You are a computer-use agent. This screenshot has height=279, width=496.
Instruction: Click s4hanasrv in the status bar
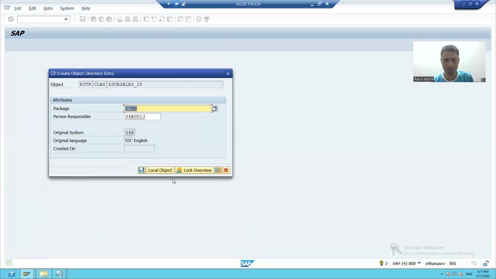pyautogui.click(x=435, y=263)
